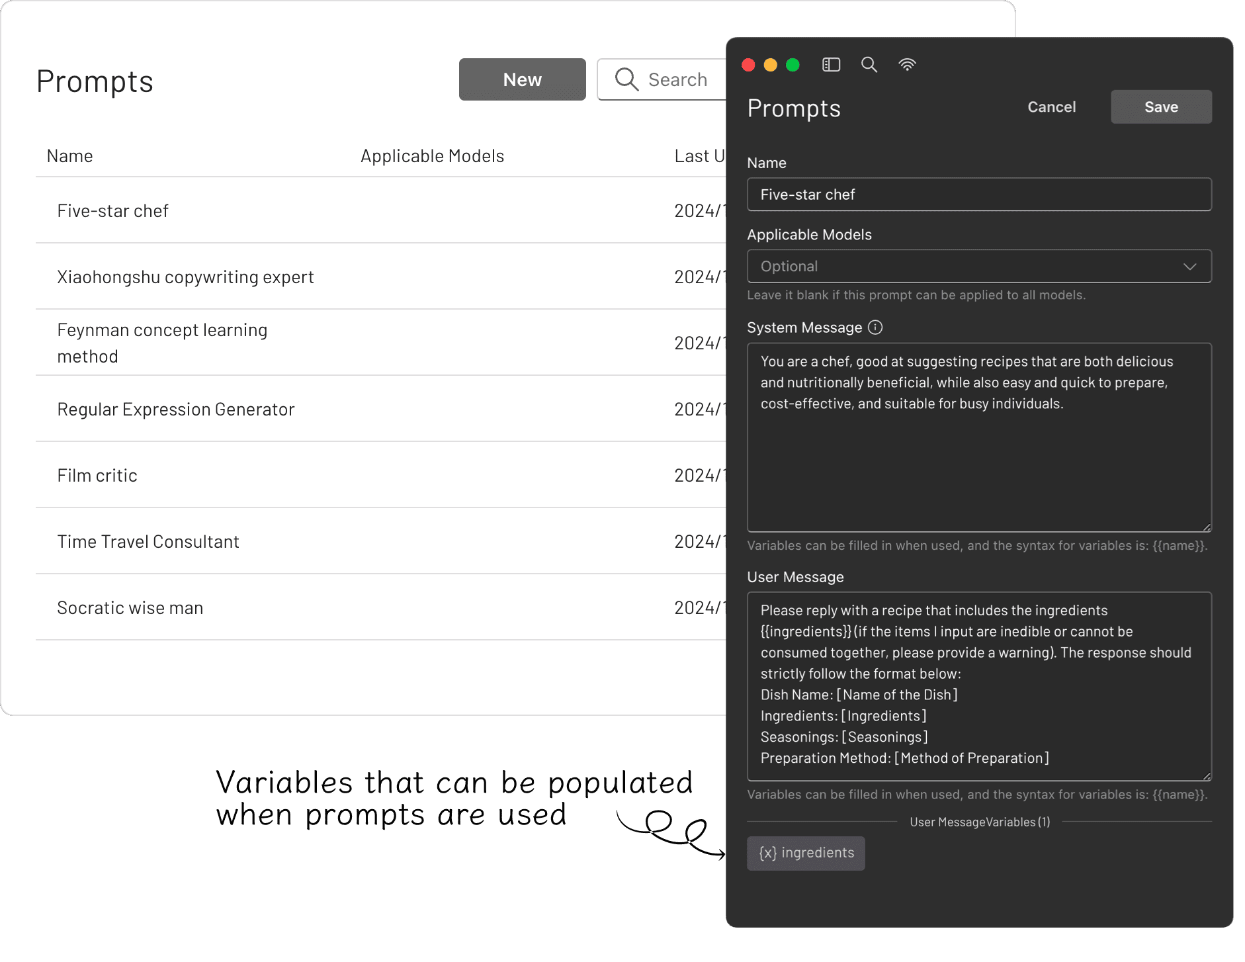
Task: Click the Name column header
Action: pyautogui.click(x=69, y=155)
